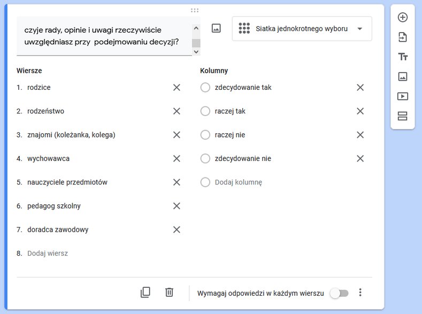Remove the 'rodzeństwo' row
The width and height of the screenshot is (422, 314).
[x=177, y=111]
